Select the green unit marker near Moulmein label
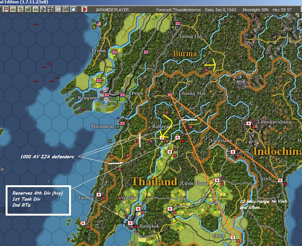This screenshot has height=246, width=302. [118, 127]
